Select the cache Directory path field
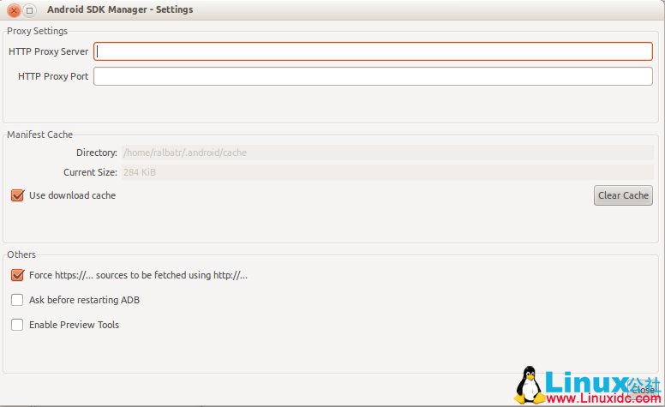 click(x=387, y=153)
